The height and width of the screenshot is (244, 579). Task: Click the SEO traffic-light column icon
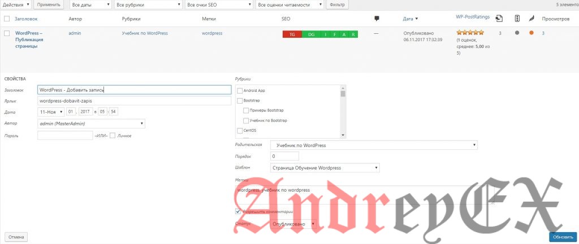(x=517, y=19)
